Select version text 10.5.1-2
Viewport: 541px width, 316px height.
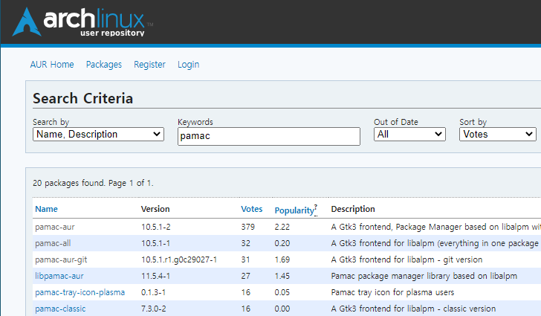click(155, 227)
